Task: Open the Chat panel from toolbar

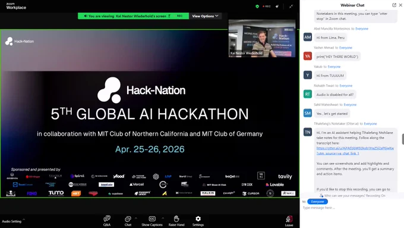Action: tap(128, 221)
